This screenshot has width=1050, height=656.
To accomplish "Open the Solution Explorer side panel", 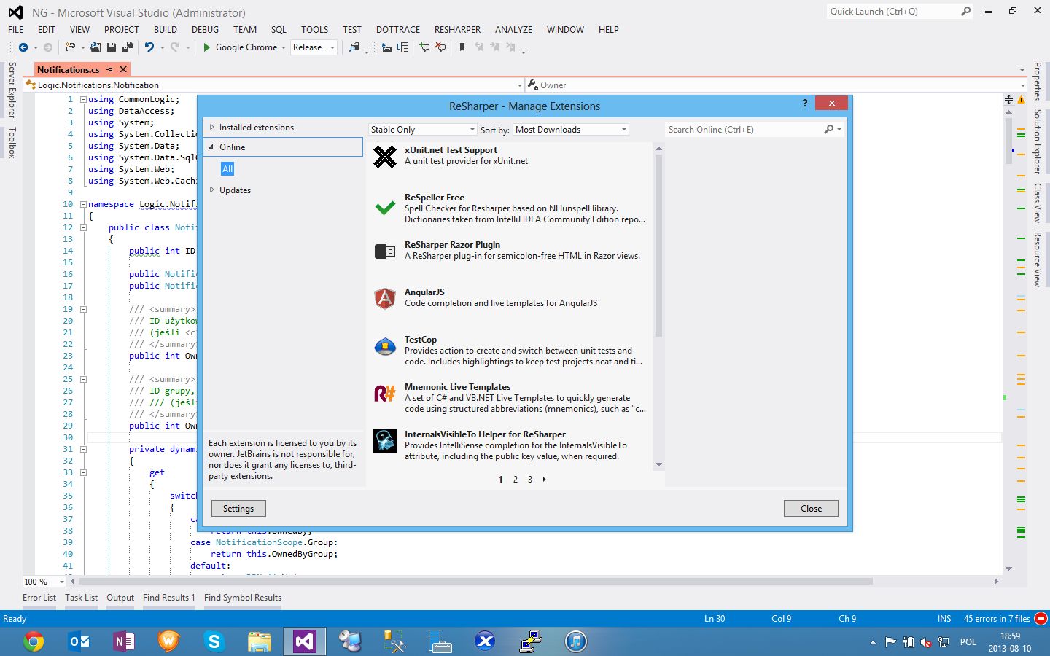I will click(1037, 141).
